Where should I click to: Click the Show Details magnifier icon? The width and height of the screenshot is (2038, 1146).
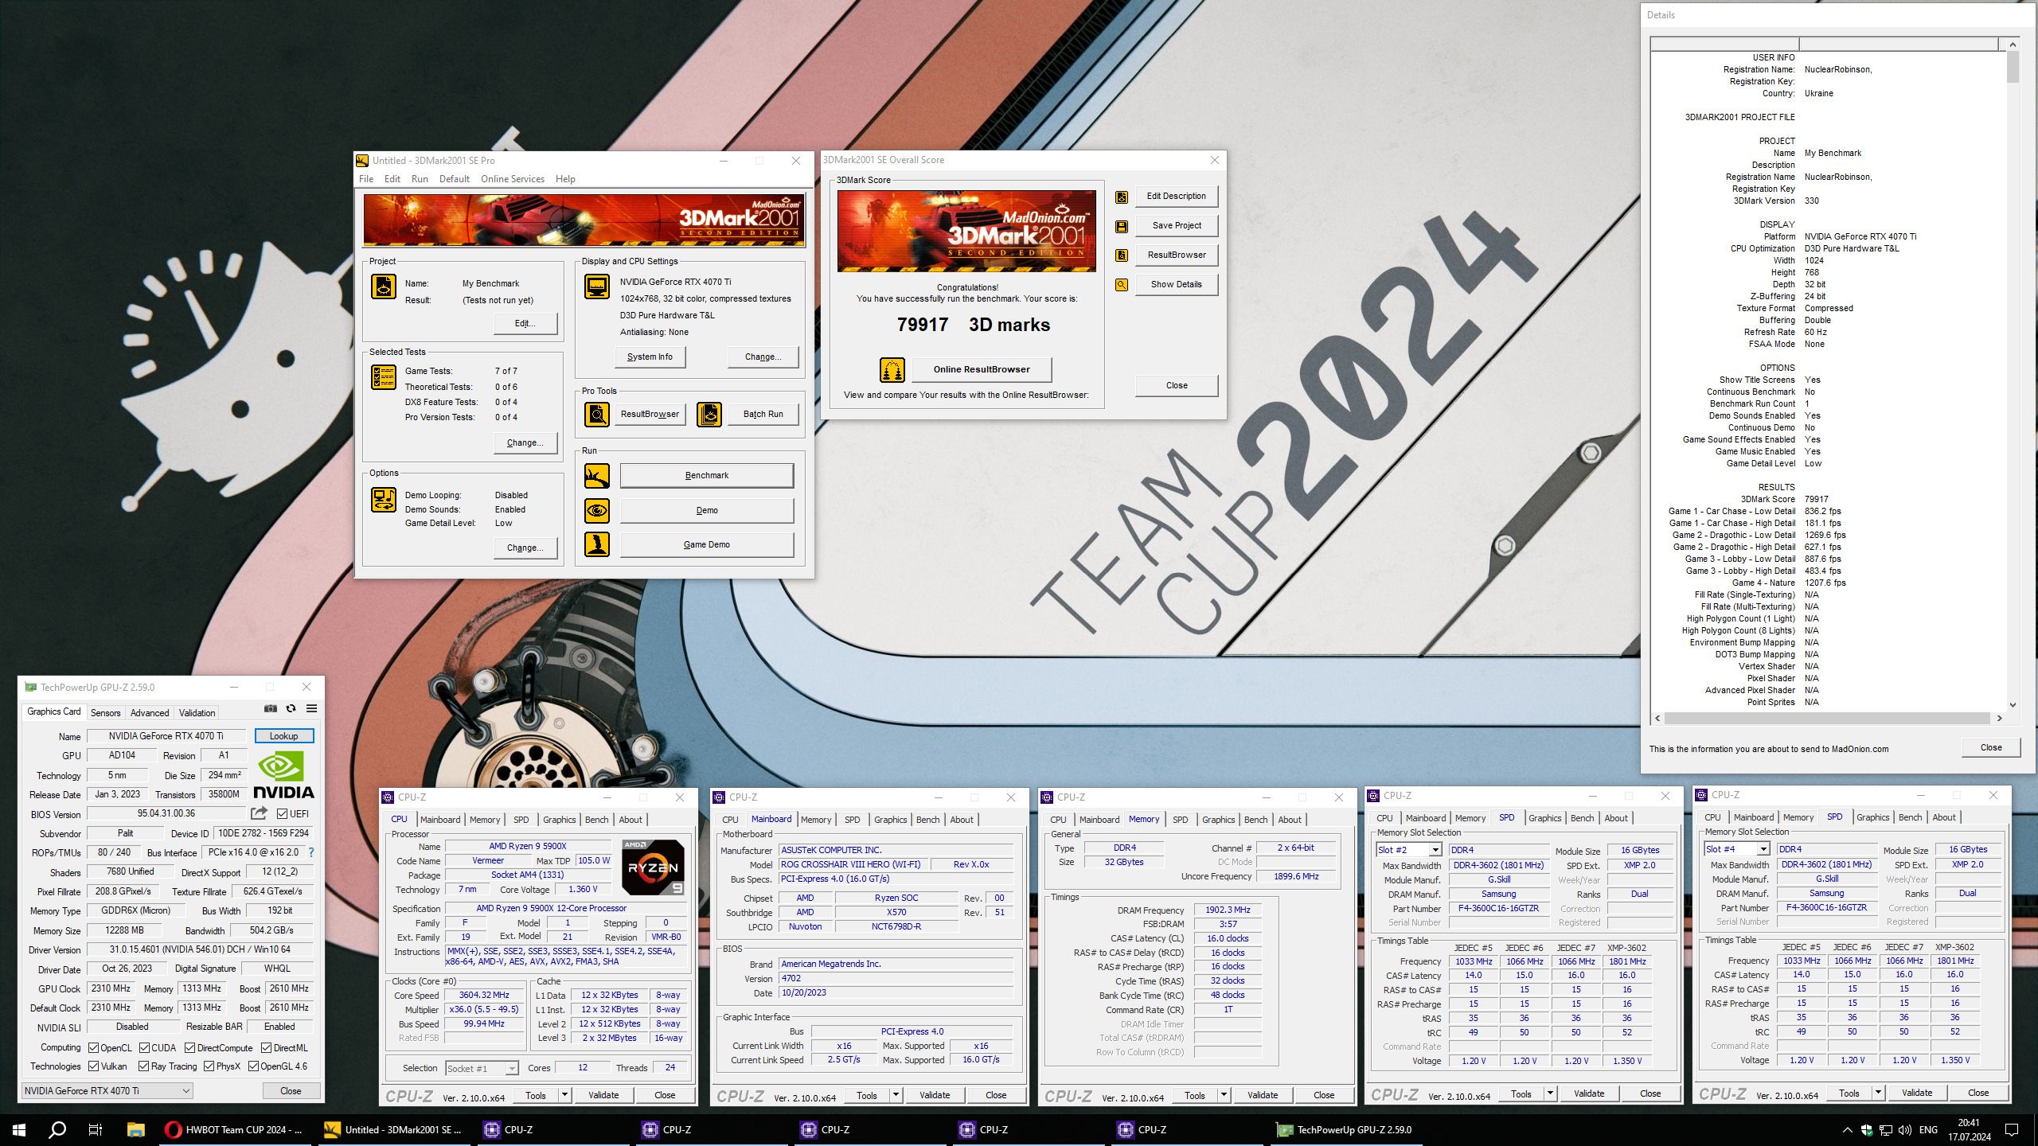click(x=1122, y=285)
